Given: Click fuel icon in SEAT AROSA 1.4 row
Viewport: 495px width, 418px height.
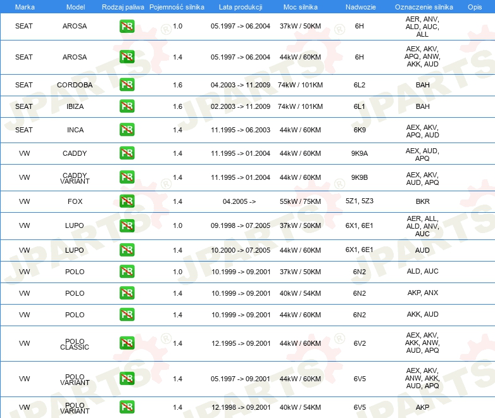Looking at the screenshot, I should click(x=127, y=57).
